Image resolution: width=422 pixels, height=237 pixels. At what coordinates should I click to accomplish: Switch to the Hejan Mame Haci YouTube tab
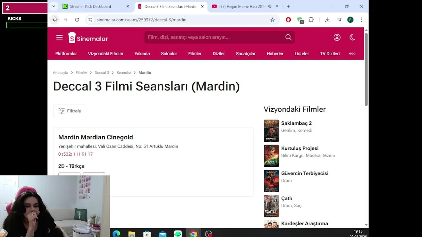coord(246,6)
